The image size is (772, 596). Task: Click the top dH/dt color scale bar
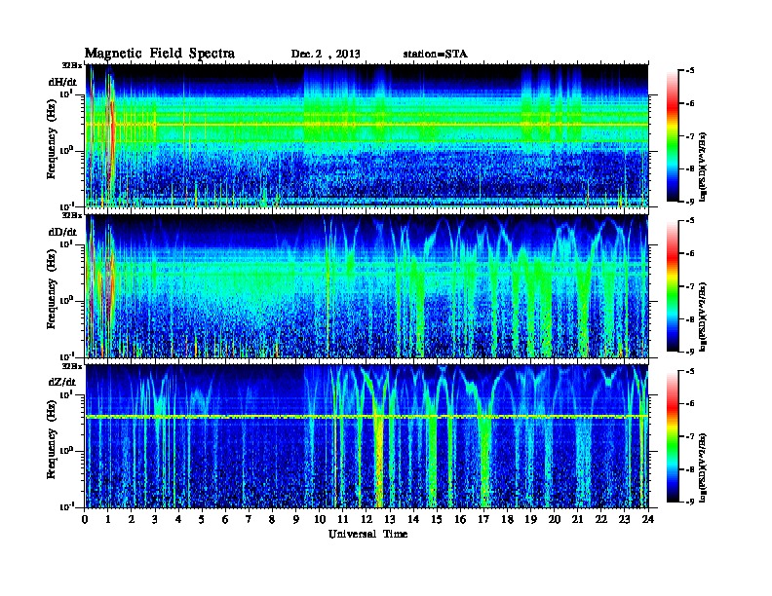672,135
